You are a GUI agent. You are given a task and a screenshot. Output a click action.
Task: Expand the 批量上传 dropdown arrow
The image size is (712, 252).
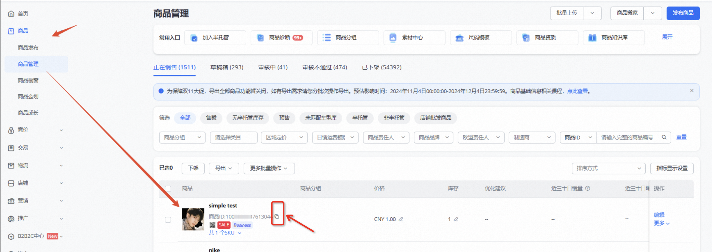point(592,13)
